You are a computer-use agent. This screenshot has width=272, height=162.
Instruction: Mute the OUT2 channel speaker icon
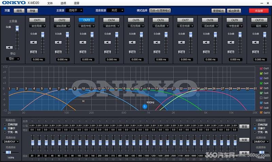point(58,42)
